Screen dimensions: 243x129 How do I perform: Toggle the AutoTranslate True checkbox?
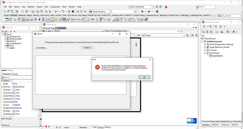(14, 93)
